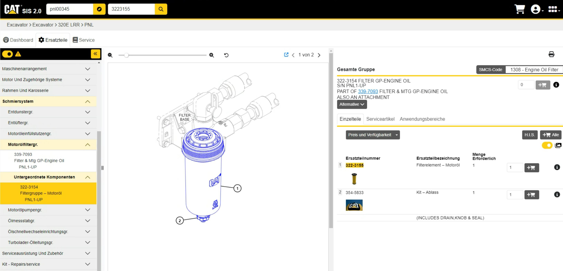
Task: Click the sidebar vertical scrollbar
Action: pyautogui.click(x=99, y=201)
